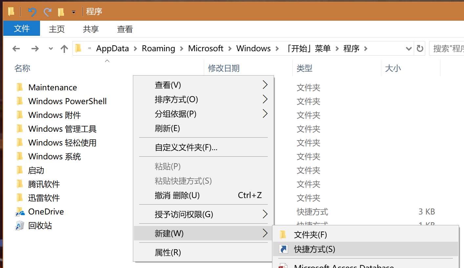Viewport: 464px width, 268px height.
Task: Select the Windows 管理工具 folder
Action: 62,129
